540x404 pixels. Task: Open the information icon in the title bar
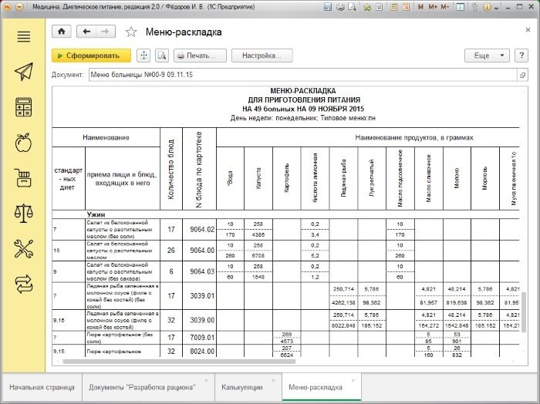click(x=487, y=6)
